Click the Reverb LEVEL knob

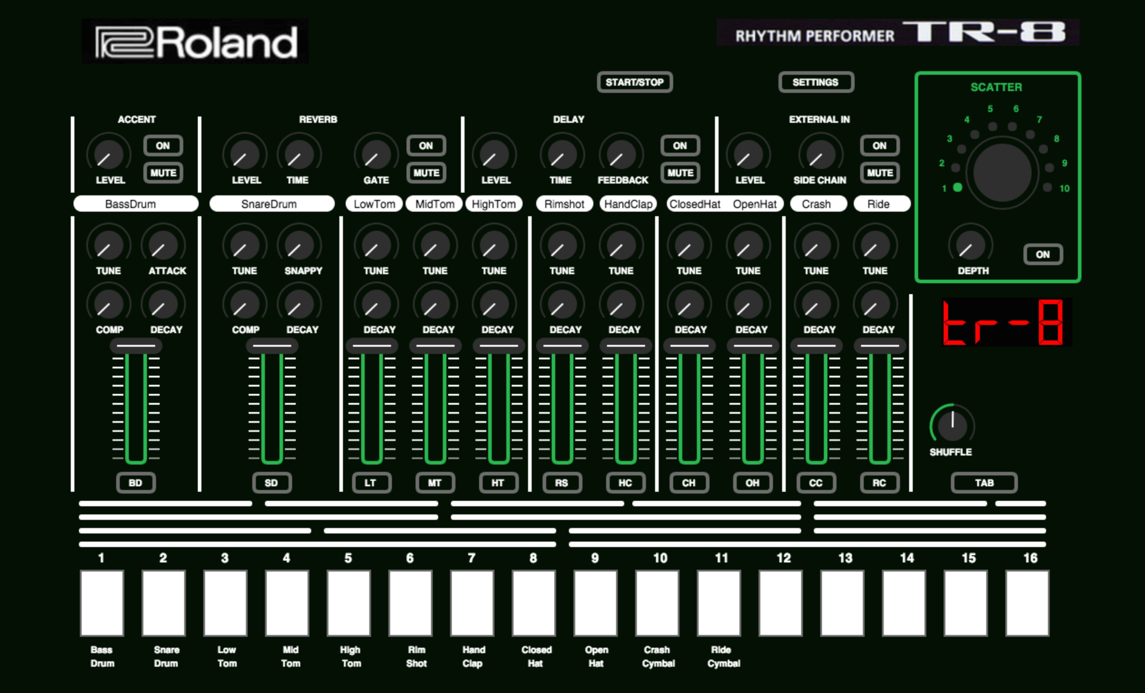pos(245,155)
